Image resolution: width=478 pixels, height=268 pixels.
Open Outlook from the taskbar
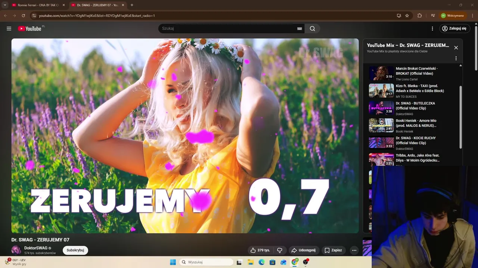pyautogui.click(x=283, y=262)
